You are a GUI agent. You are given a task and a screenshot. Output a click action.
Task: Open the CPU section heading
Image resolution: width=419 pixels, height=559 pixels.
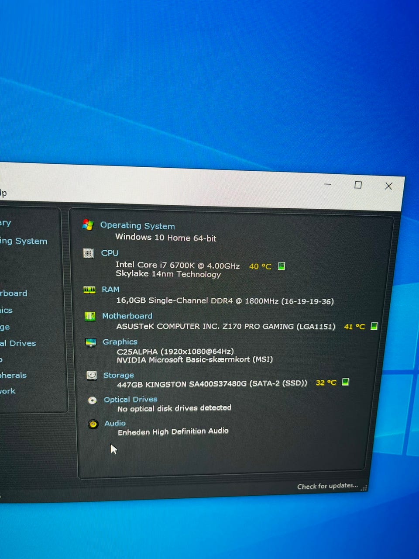coord(110,253)
